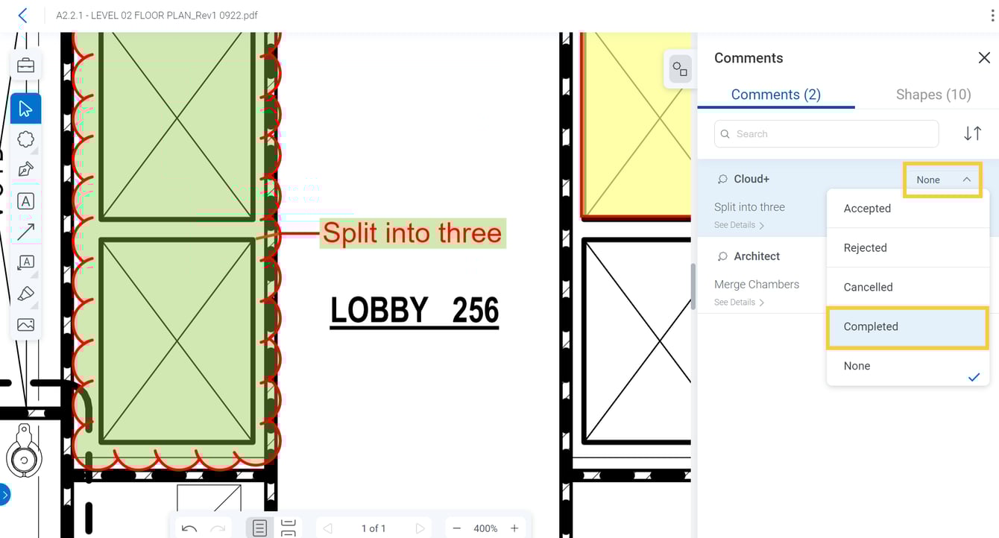Choose Completed from the status dropdown

871,326
